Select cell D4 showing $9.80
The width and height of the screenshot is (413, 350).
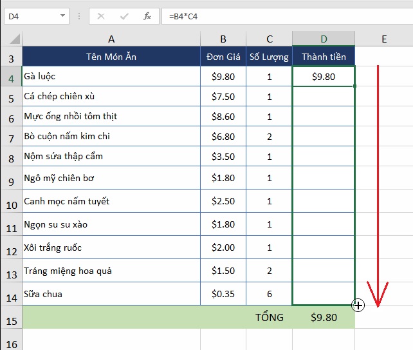[324, 76]
